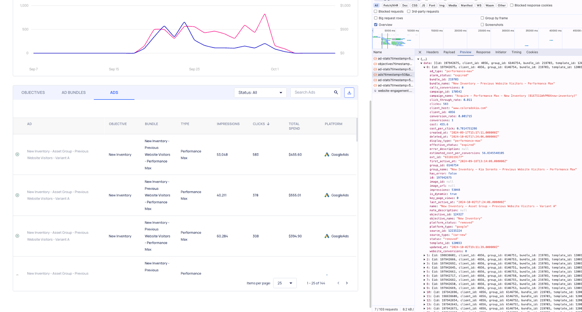
Task: Click the Clicks column sort arrow
Action: [x=268, y=124]
